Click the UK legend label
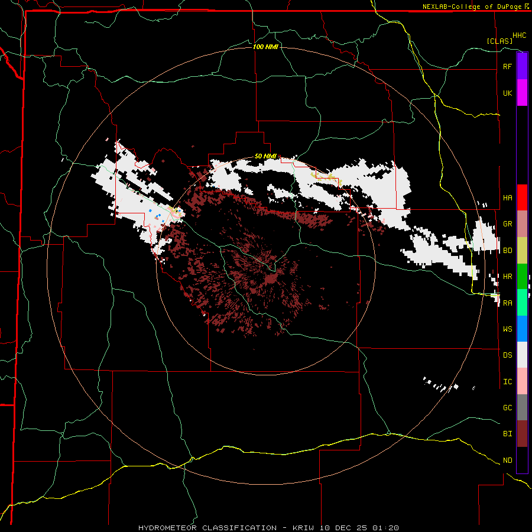This screenshot has height=532, width=532. pos(507,93)
